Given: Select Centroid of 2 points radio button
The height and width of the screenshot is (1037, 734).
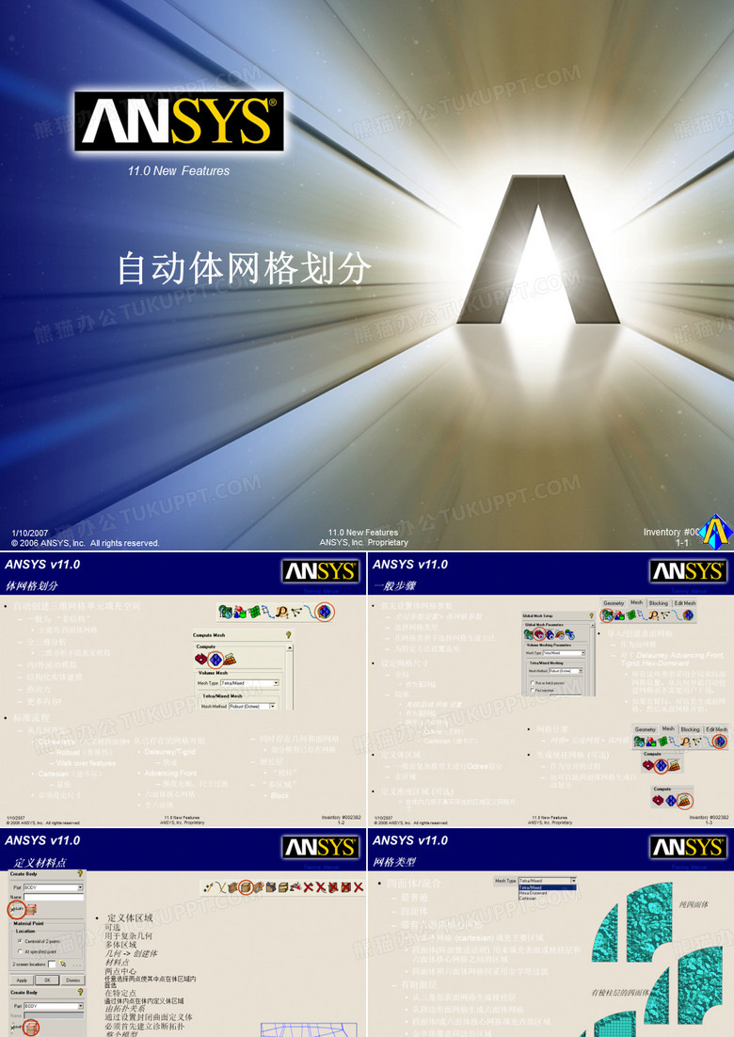Looking at the screenshot, I should (x=20, y=941).
